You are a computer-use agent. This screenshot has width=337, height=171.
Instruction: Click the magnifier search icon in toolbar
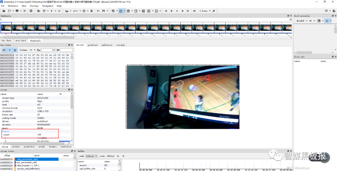click(x=214, y=11)
